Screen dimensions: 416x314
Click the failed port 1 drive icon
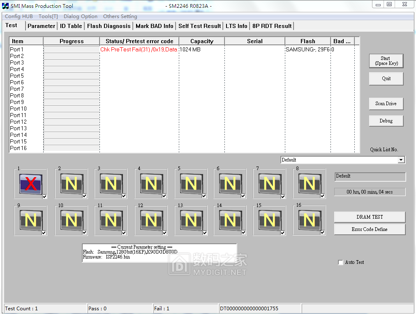[x=30, y=183]
